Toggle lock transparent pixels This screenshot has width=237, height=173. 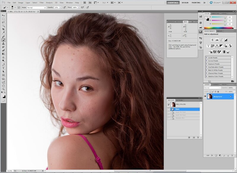(x=210, y=92)
